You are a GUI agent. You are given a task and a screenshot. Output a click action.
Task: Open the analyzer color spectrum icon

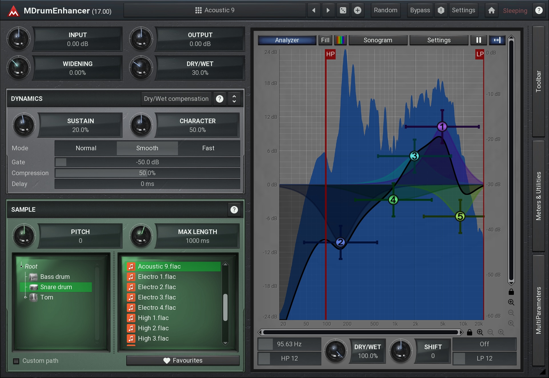click(x=340, y=40)
